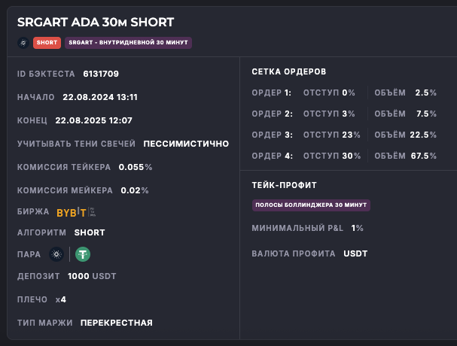The width and height of the screenshot is (457, 346).
Task: Click the leverage value x4
Action: click(61, 299)
